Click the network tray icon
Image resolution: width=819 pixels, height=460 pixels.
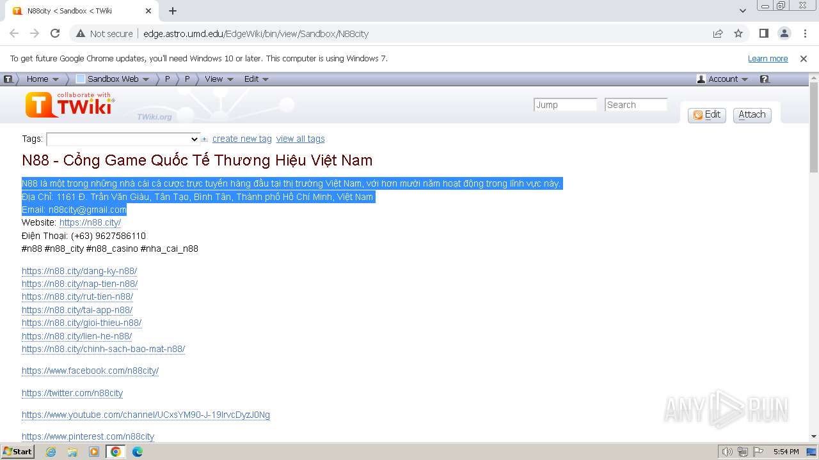coord(743,452)
